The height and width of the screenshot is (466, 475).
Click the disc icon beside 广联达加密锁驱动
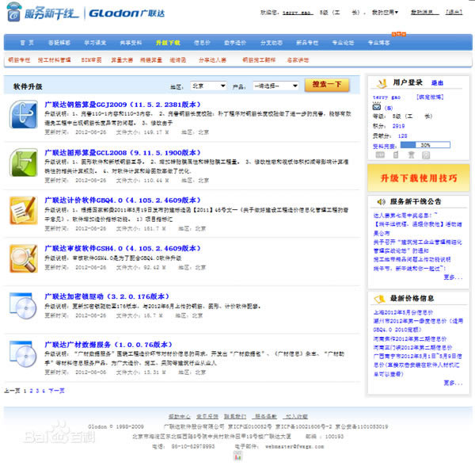[x=23, y=306]
